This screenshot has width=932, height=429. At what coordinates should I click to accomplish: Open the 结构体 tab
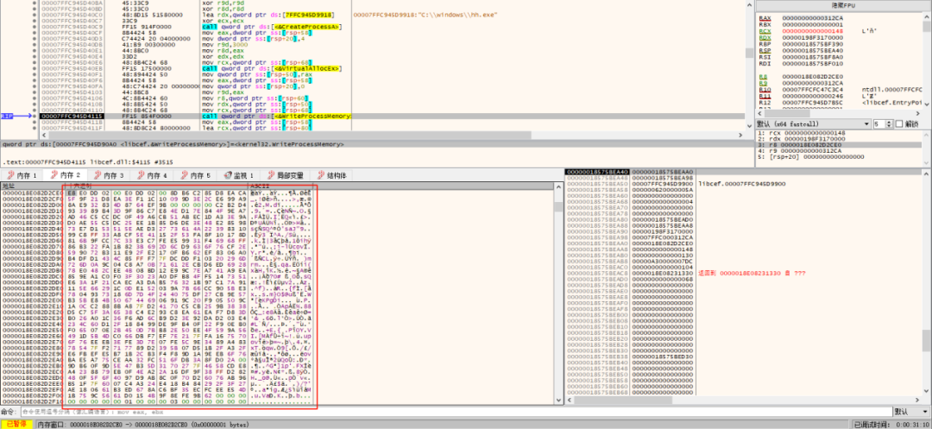(x=333, y=175)
